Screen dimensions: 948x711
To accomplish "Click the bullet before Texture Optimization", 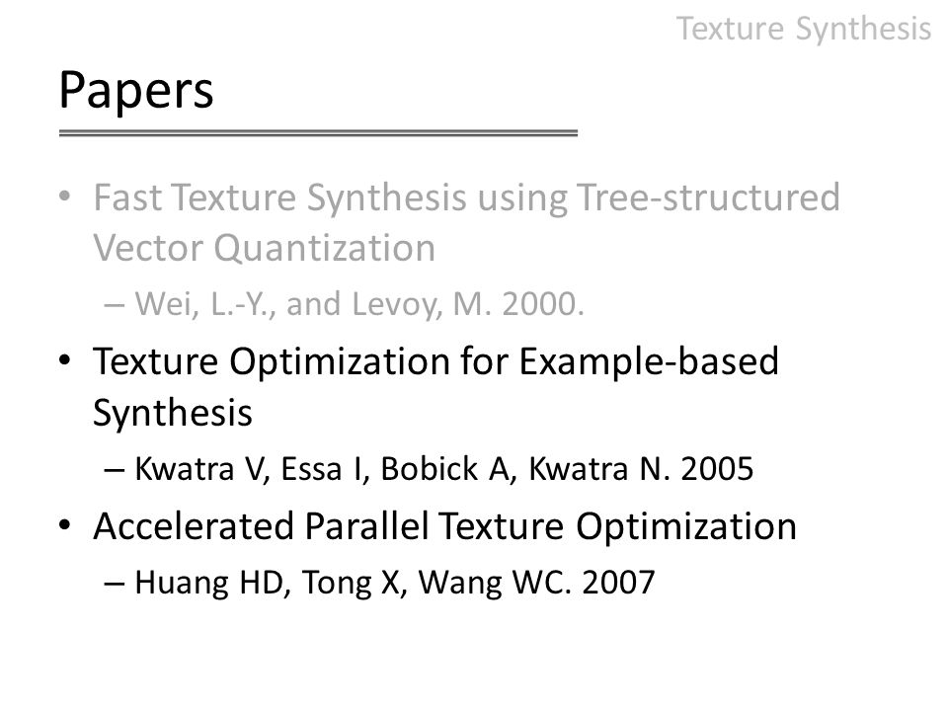I will 65,361.
